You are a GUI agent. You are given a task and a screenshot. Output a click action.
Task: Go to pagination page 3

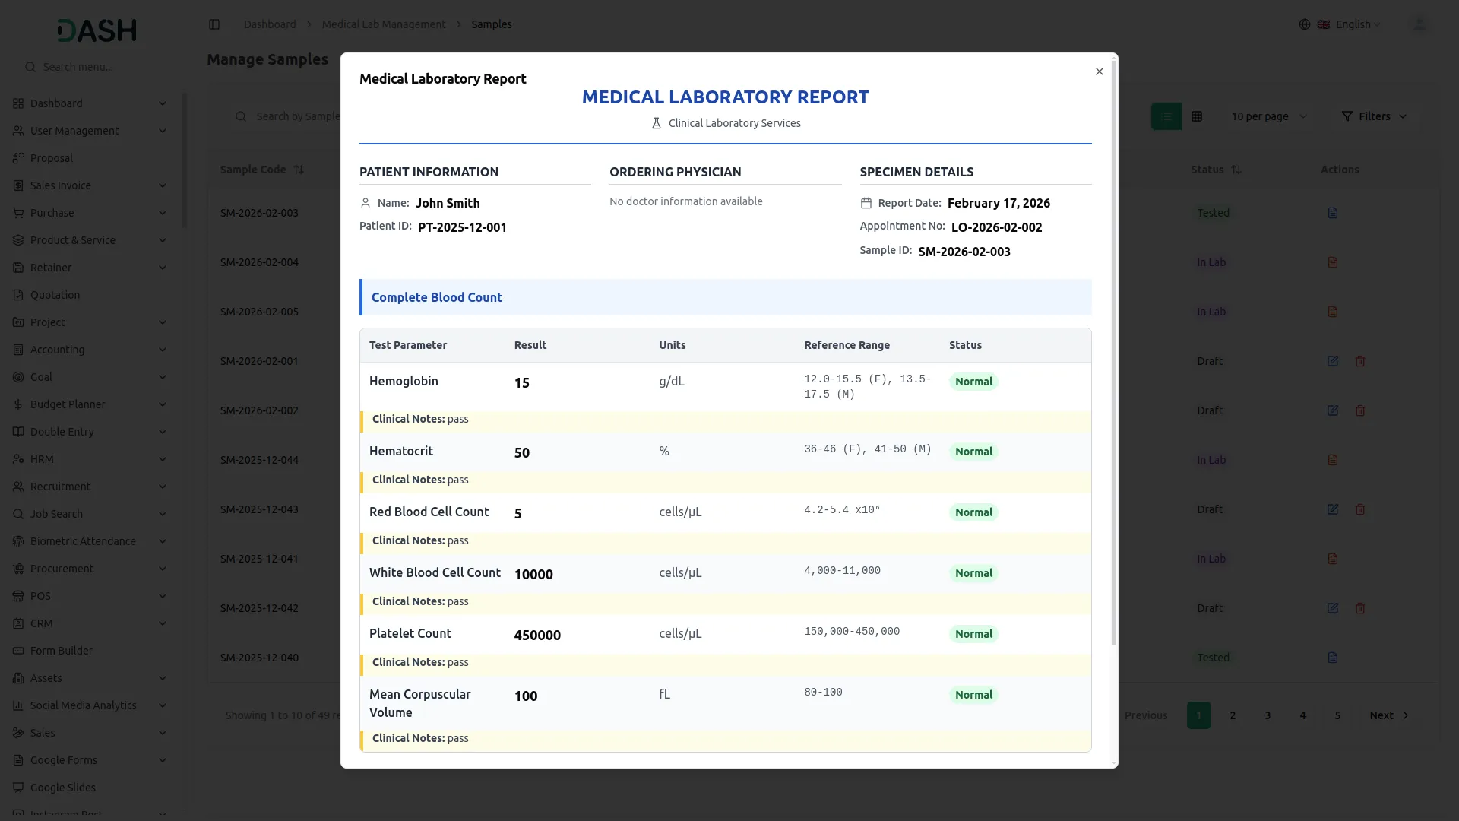click(1268, 715)
